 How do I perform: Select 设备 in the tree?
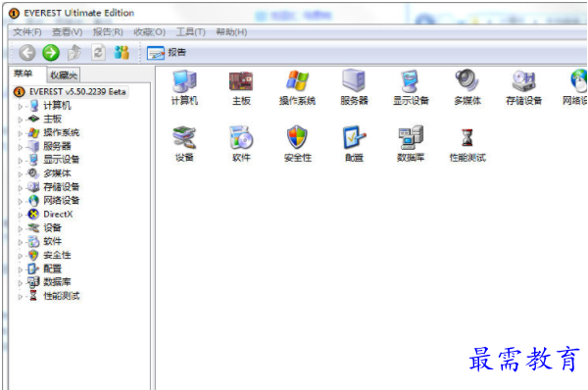pos(52,227)
